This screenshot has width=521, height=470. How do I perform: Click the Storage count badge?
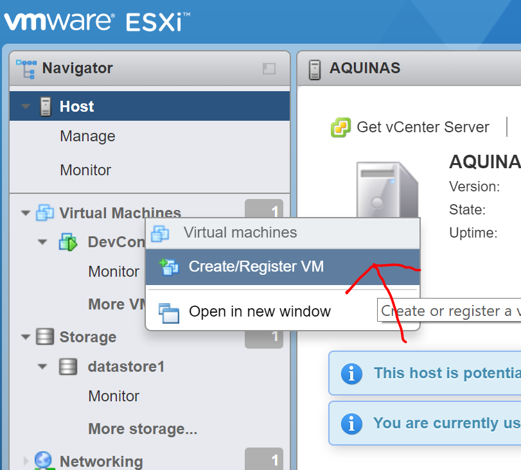point(264,339)
